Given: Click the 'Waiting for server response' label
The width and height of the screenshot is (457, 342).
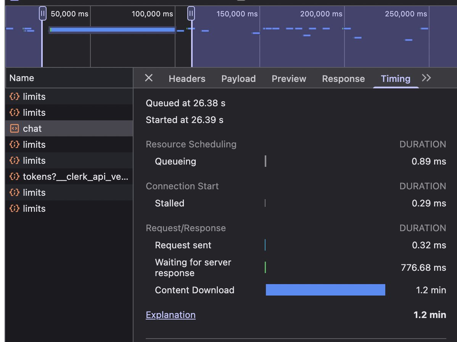Looking at the screenshot, I should (193, 267).
